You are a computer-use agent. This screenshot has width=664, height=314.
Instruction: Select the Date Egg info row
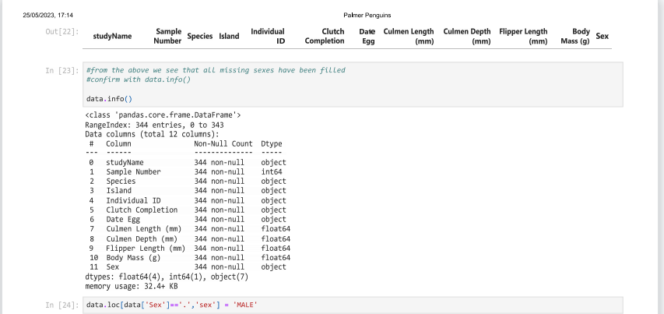click(x=188, y=220)
